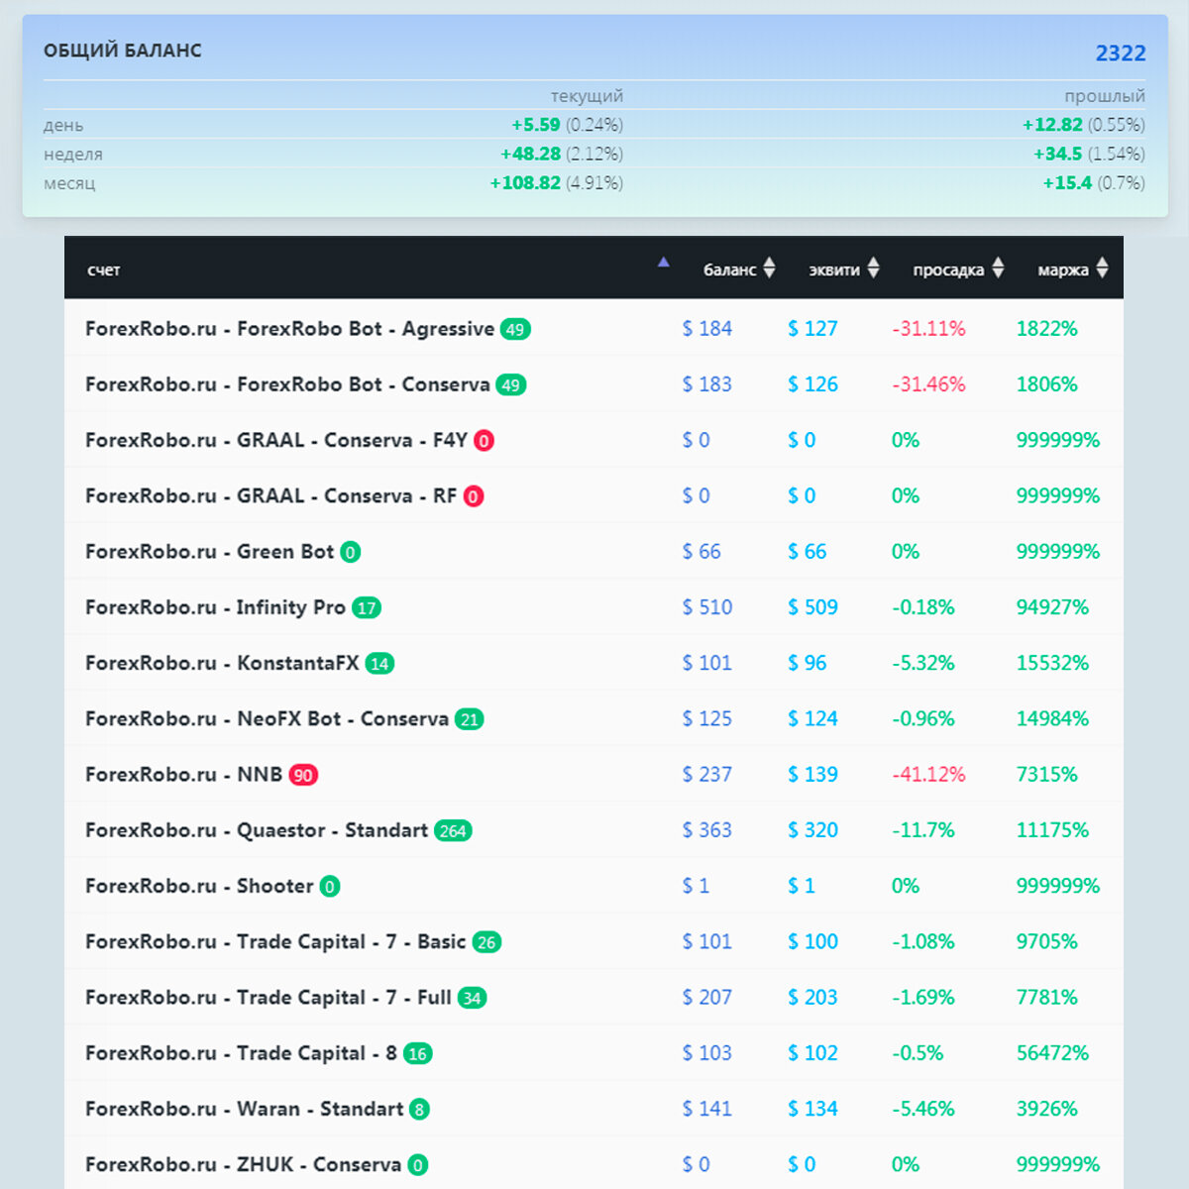1189x1189 pixels.
Task: Click the 3926% margin for Waran
Action: (x=1046, y=1109)
